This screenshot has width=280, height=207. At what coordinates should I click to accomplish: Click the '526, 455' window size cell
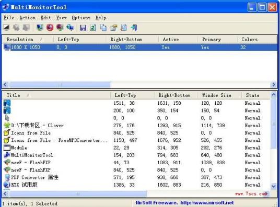pyautogui.click(x=212, y=140)
